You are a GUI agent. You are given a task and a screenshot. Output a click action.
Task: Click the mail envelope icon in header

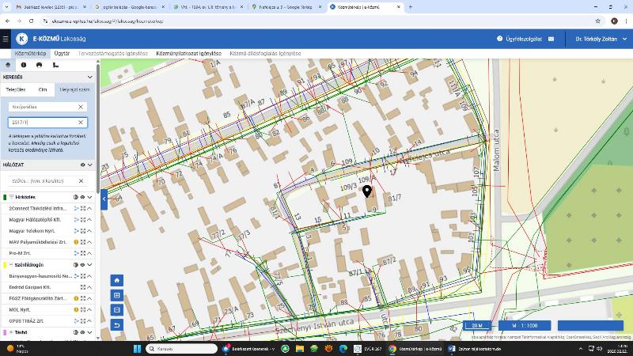coord(551,39)
